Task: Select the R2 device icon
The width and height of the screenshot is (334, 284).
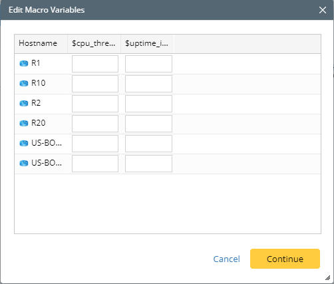Action: 24,104
